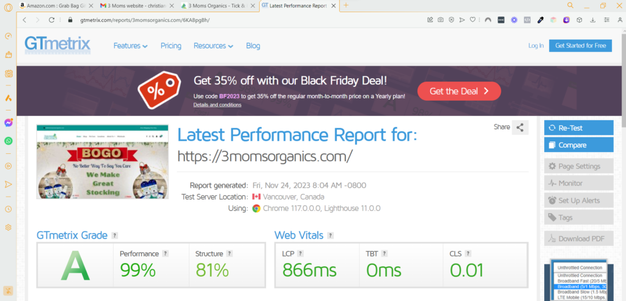
Task: Click the ad blocker shield icon
Action: tap(451, 20)
